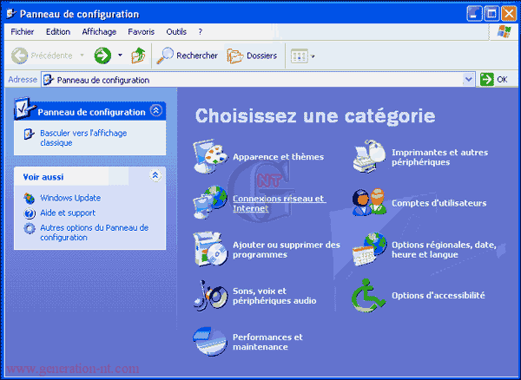Screen dimensions: 521x380
Task: Open the Aide et support link
Action: coord(68,213)
